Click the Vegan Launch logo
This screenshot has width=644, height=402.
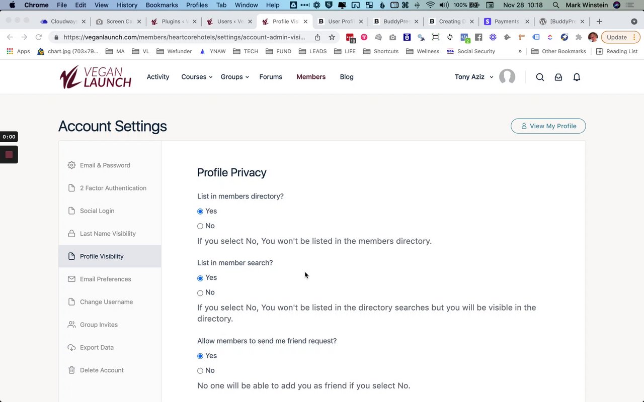[96, 77]
